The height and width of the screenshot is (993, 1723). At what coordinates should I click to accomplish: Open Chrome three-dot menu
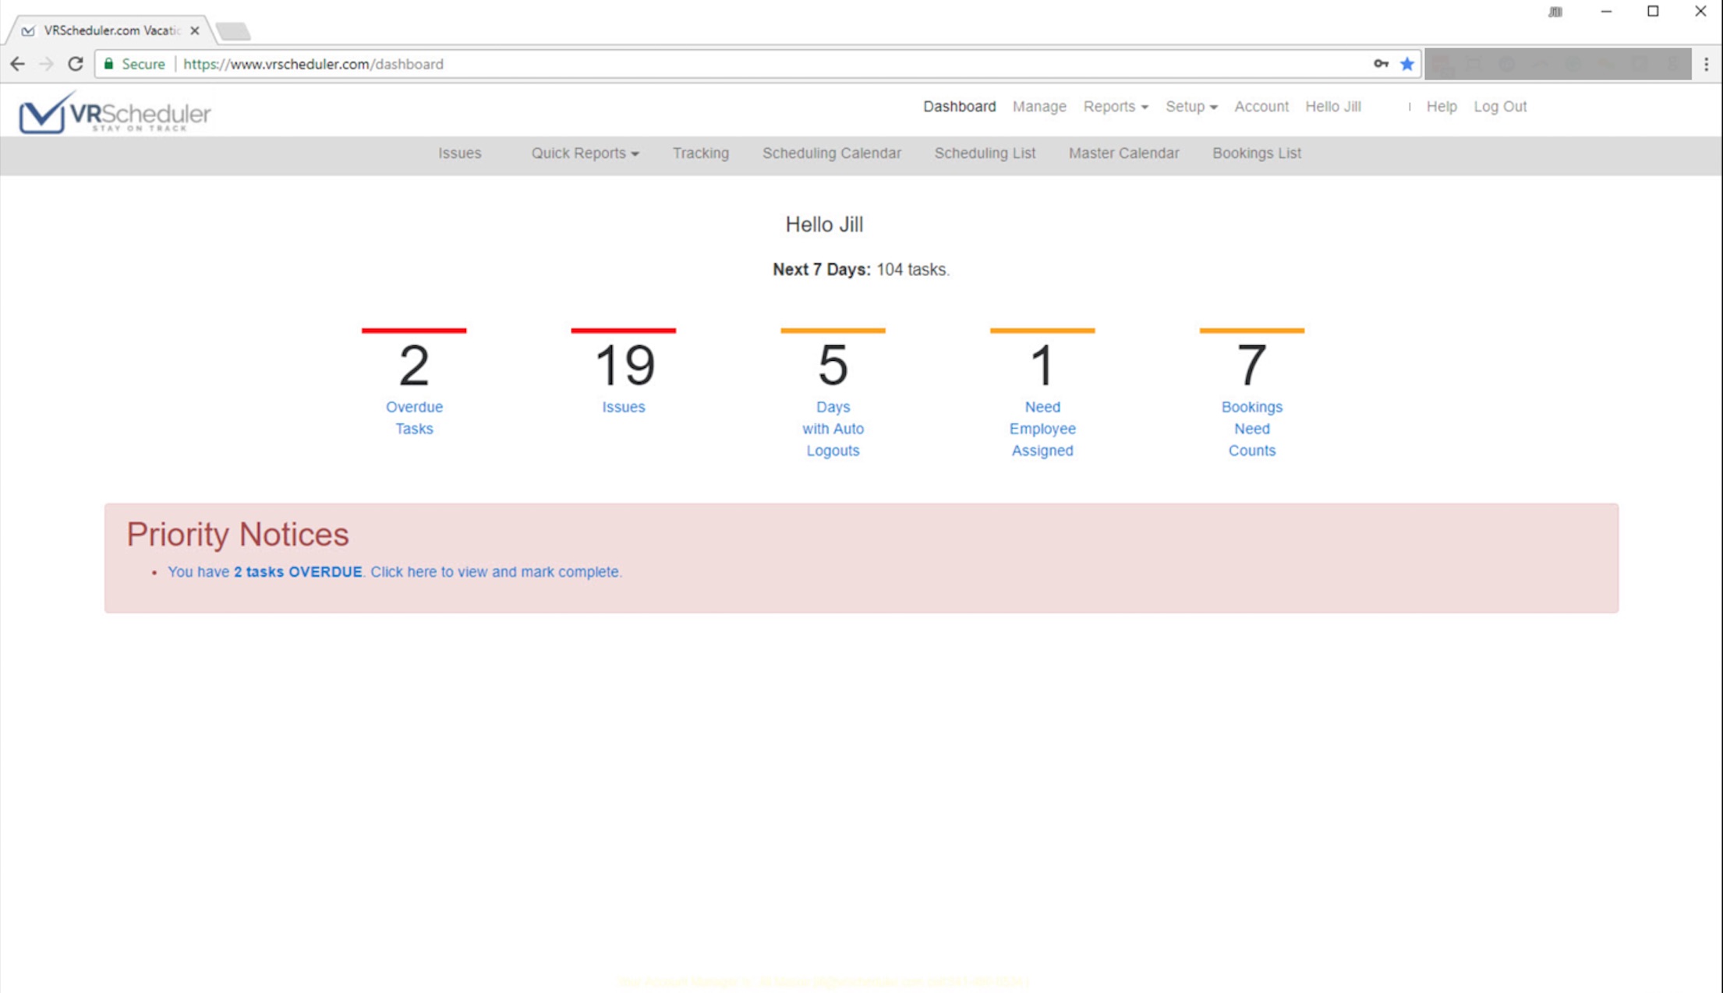point(1706,64)
